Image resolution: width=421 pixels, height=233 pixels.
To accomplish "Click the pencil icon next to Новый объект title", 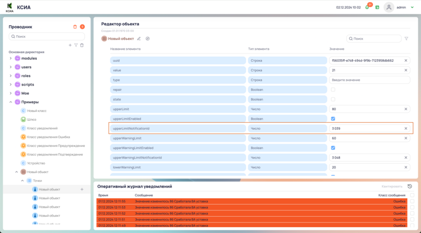I will point(139,39).
